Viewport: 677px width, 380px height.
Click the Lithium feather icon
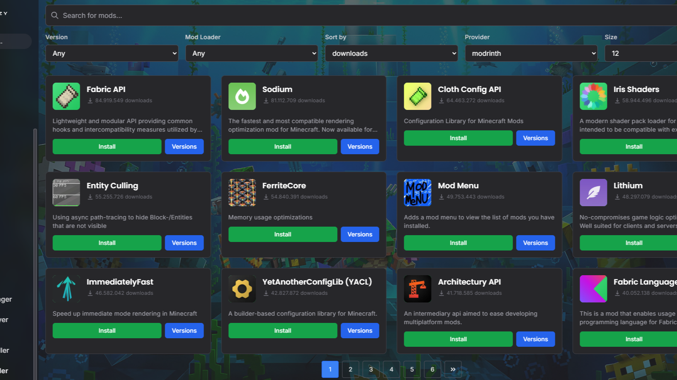(x=593, y=193)
